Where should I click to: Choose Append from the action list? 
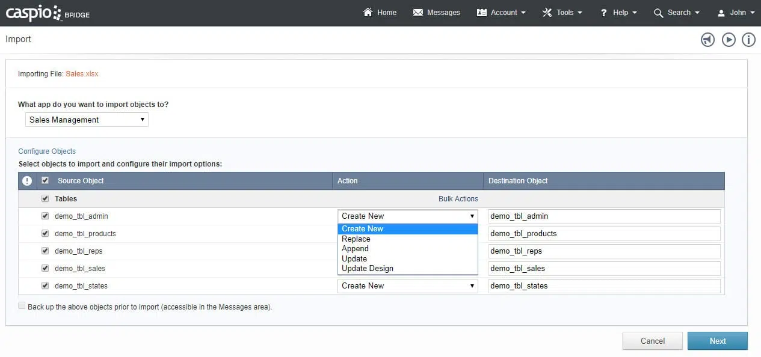click(x=355, y=249)
